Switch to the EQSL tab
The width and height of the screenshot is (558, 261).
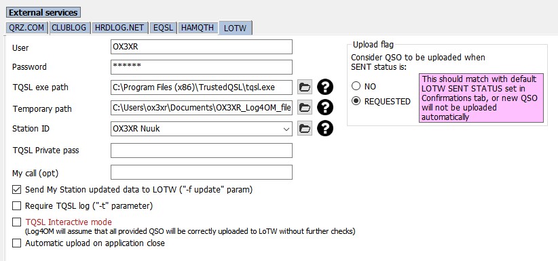[x=163, y=28]
